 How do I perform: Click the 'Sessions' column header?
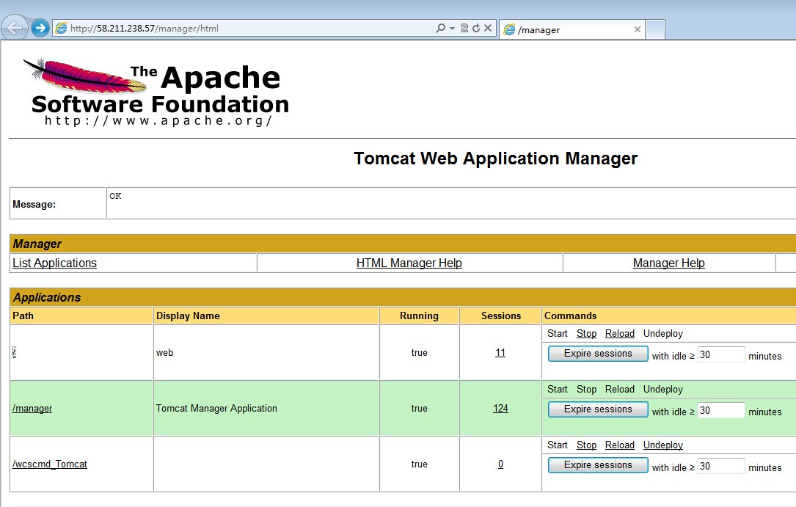pos(500,315)
